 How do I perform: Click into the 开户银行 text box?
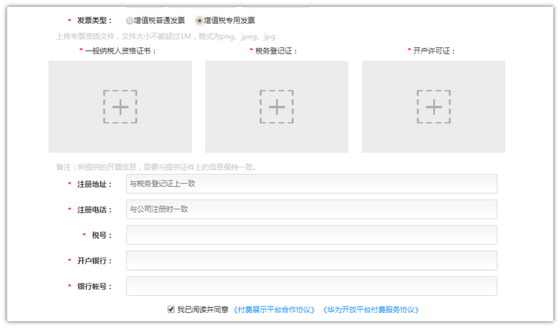[311, 261]
